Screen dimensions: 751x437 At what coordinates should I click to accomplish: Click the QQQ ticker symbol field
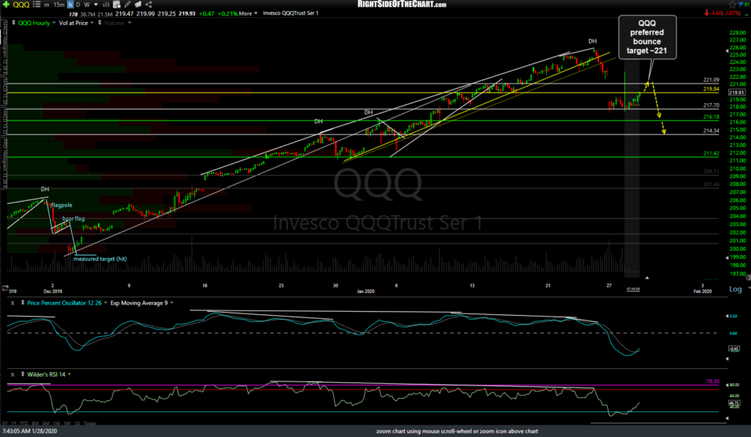pyautogui.click(x=21, y=5)
